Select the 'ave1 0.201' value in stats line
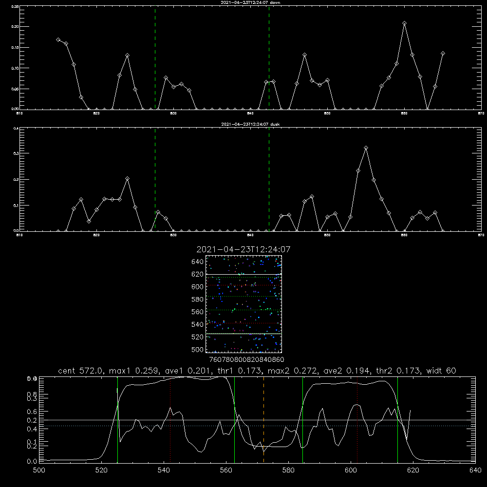 click(187, 371)
